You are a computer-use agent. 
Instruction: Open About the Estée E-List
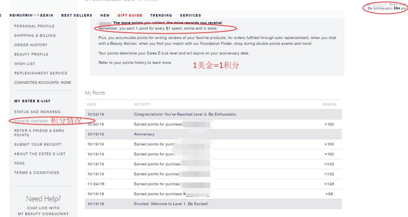point(40,154)
